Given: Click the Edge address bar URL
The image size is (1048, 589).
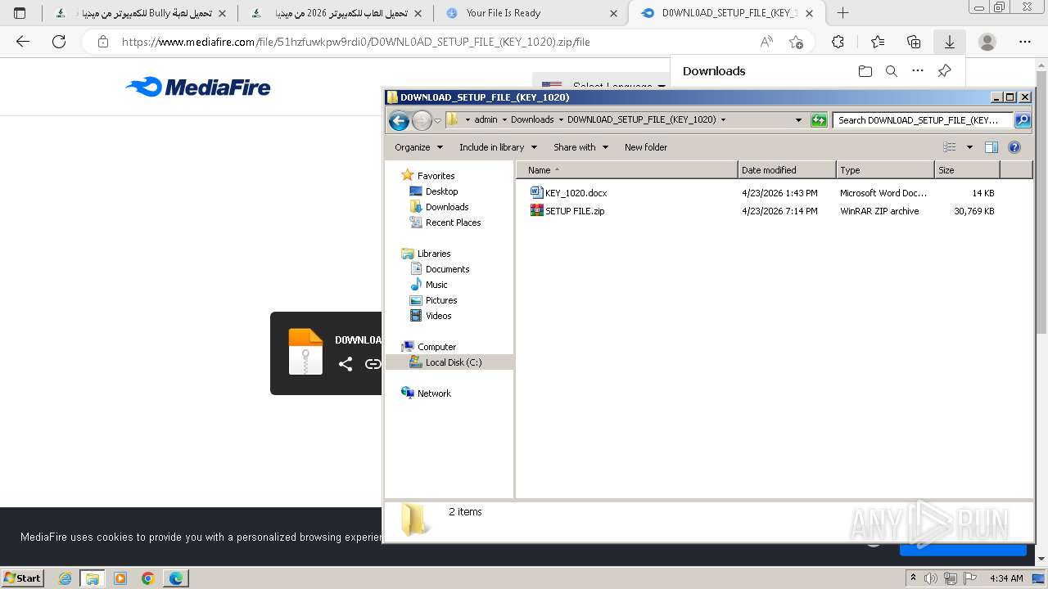Looking at the screenshot, I should (355, 42).
